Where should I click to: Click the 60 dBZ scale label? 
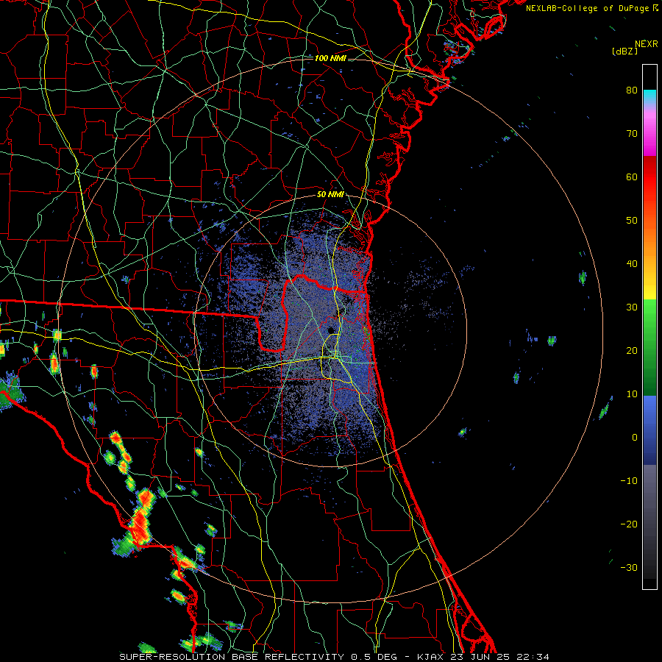tap(632, 177)
